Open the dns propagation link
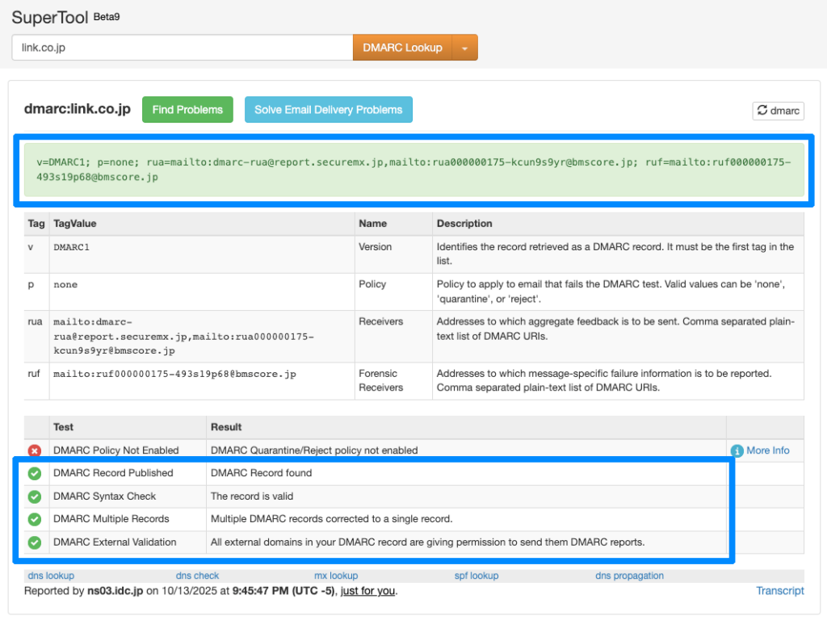Viewport: 827px width, 624px height. click(629, 576)
